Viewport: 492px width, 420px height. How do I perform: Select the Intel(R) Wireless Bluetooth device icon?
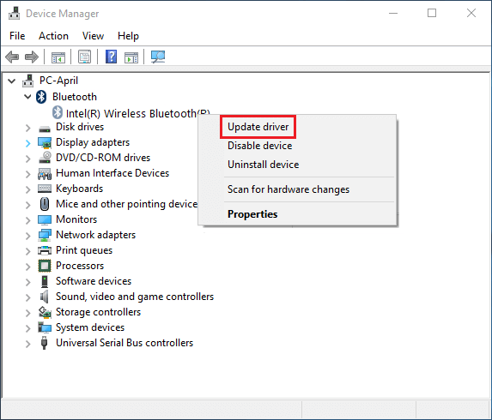pyautogui.click(x=58, y=112)
